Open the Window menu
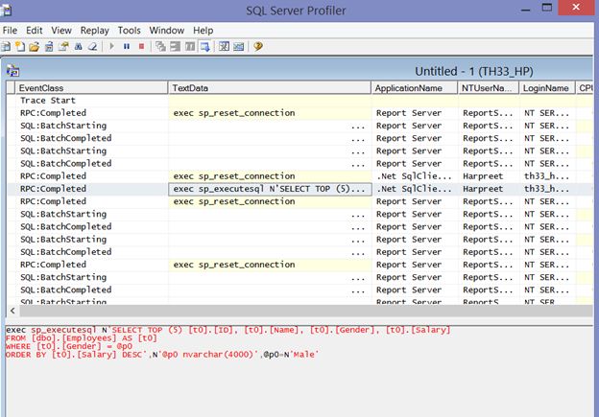The image size is (599, 417). point(167,31)
